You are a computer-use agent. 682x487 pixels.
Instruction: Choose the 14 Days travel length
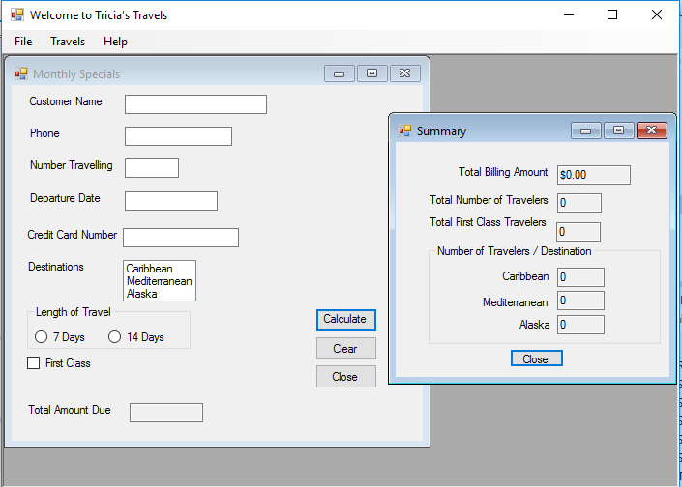[x=115, y=337]
